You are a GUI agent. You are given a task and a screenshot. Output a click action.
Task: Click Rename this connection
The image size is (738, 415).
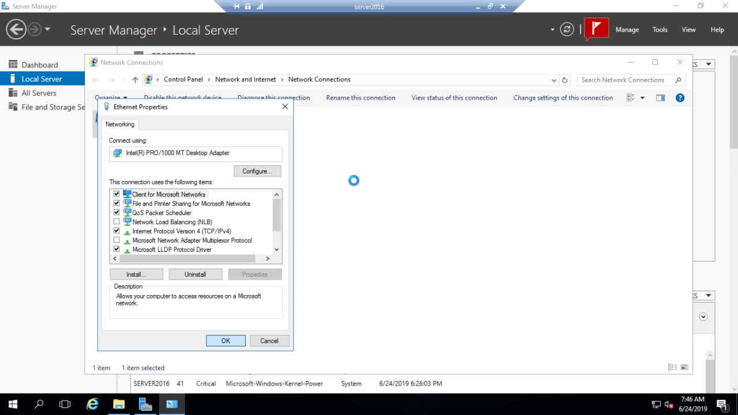(360, 98)
